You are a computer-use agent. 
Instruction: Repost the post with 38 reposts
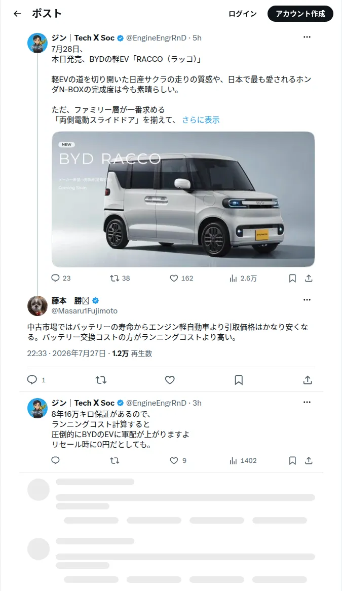[x=120, y=278]
